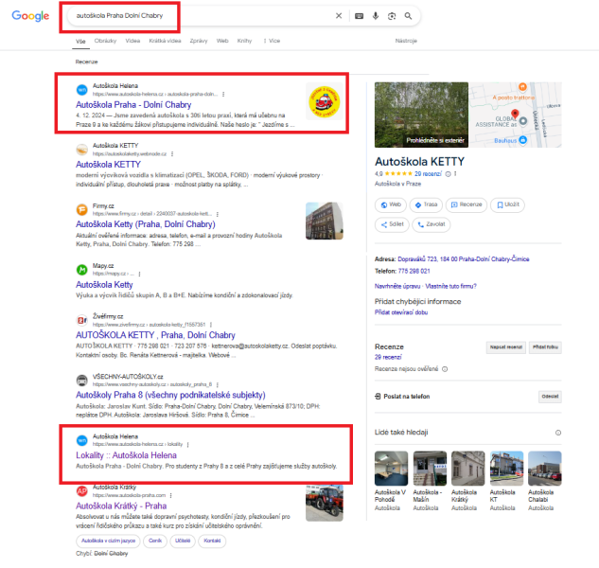Click Navrhněte úpravu link
Screen dimensions: 599x568
pyautogui.click(x=397, y=286)
